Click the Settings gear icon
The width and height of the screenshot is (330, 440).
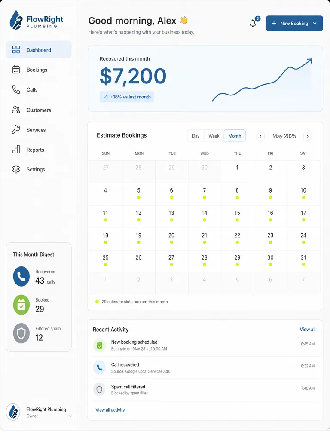coord(16,169)
